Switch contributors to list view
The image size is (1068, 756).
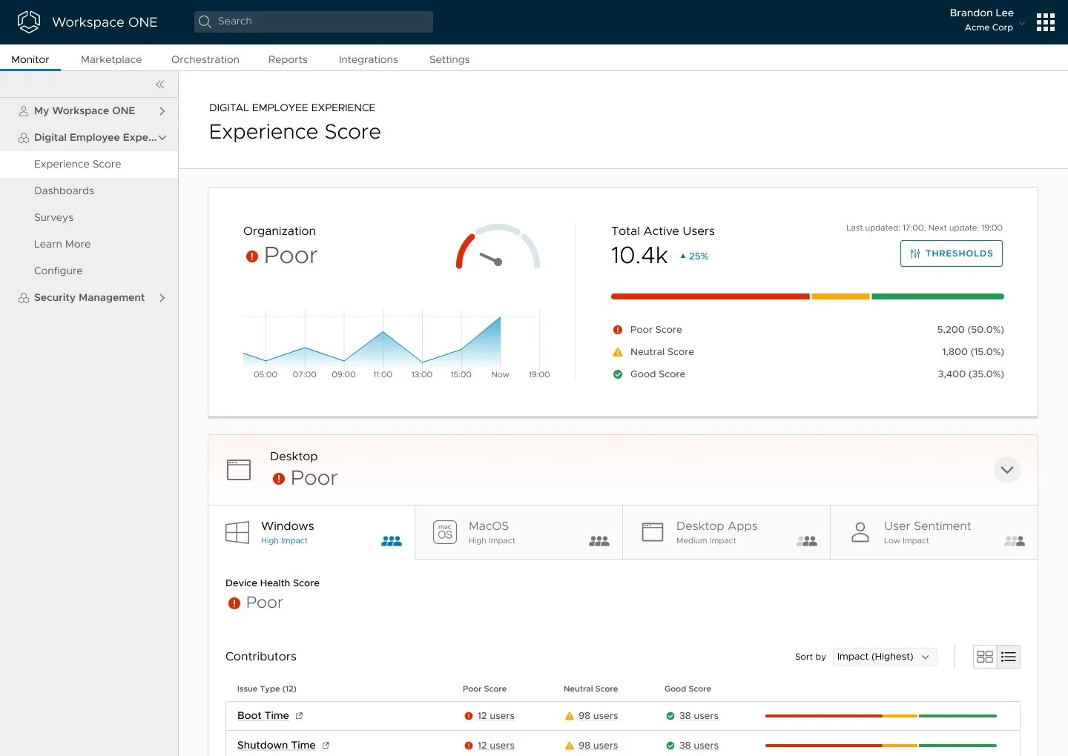[x=1009, y=657]
